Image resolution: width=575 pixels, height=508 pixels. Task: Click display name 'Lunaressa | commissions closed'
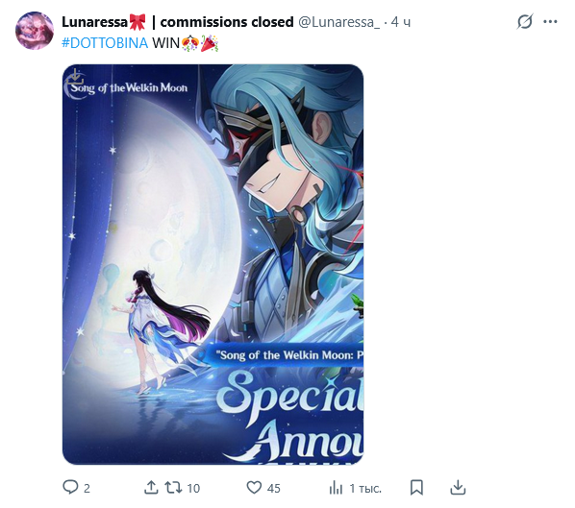(178, 22)
